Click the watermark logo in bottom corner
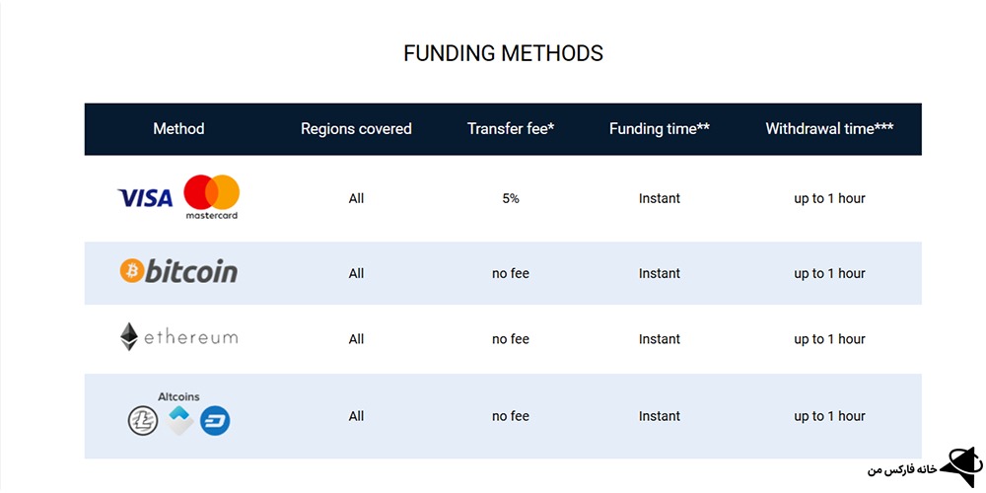986x493 pixels. coord(957,465)
